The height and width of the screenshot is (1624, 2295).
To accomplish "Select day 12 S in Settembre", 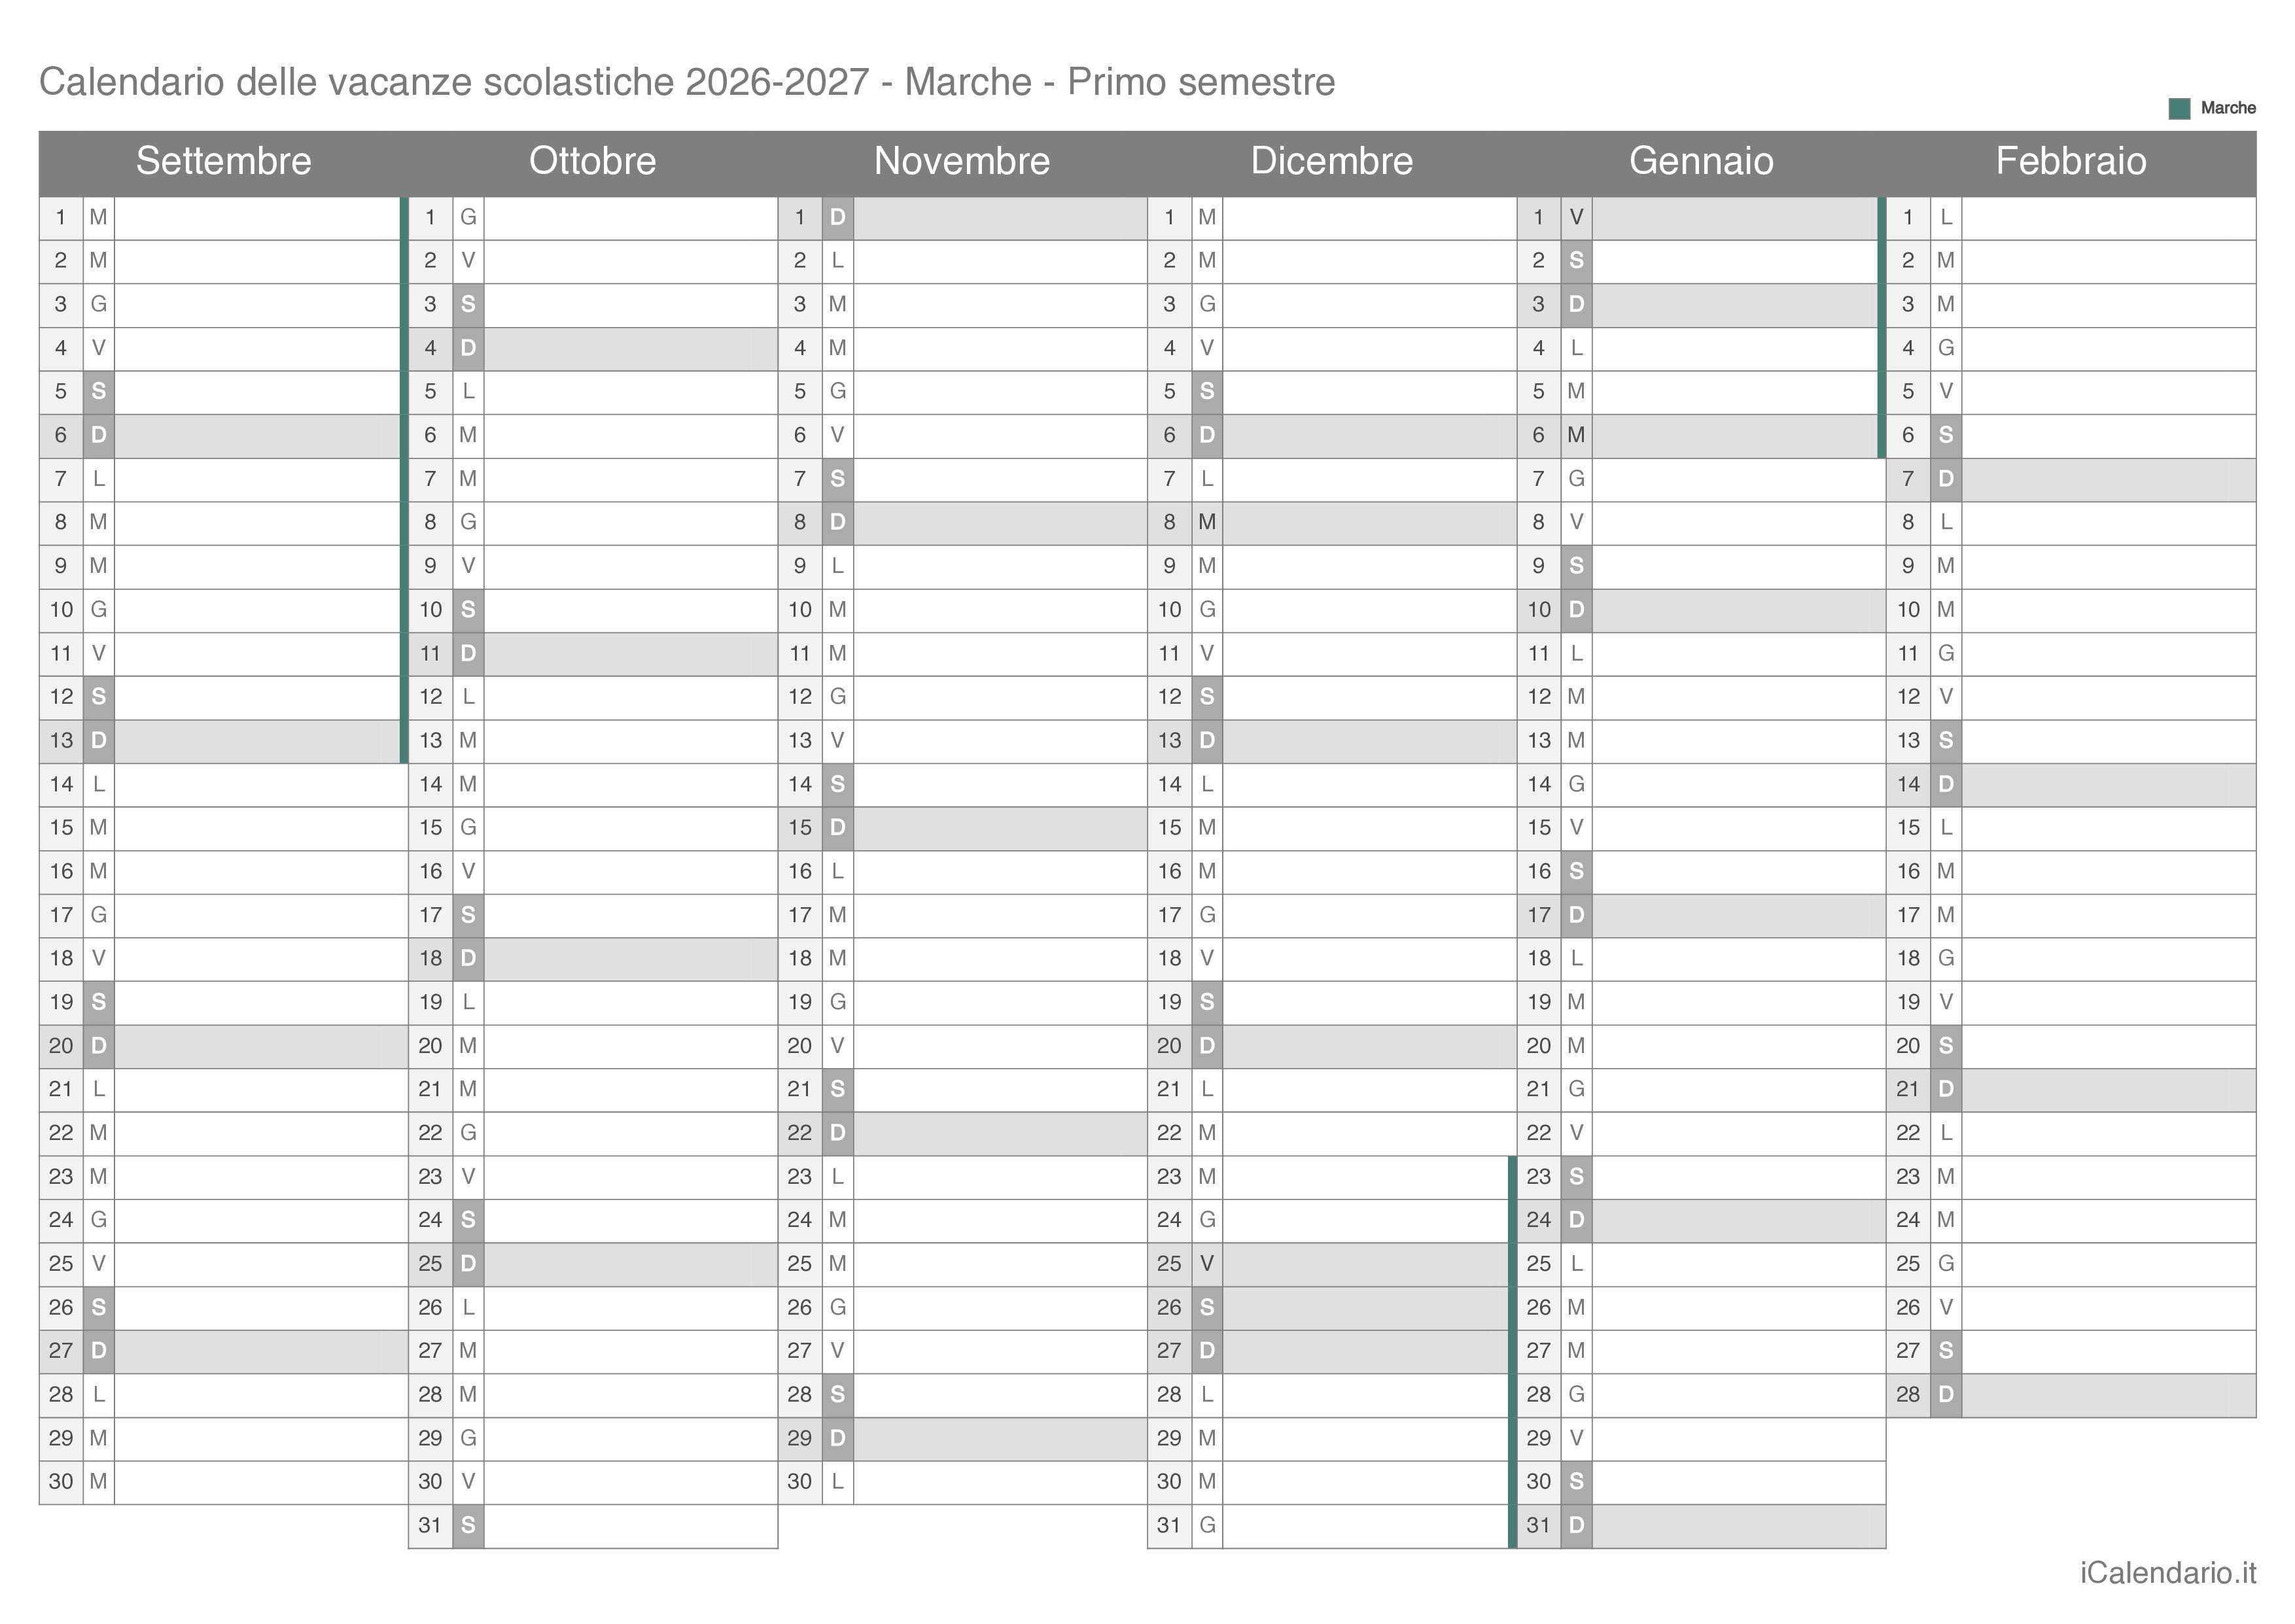I will (224, 698).
